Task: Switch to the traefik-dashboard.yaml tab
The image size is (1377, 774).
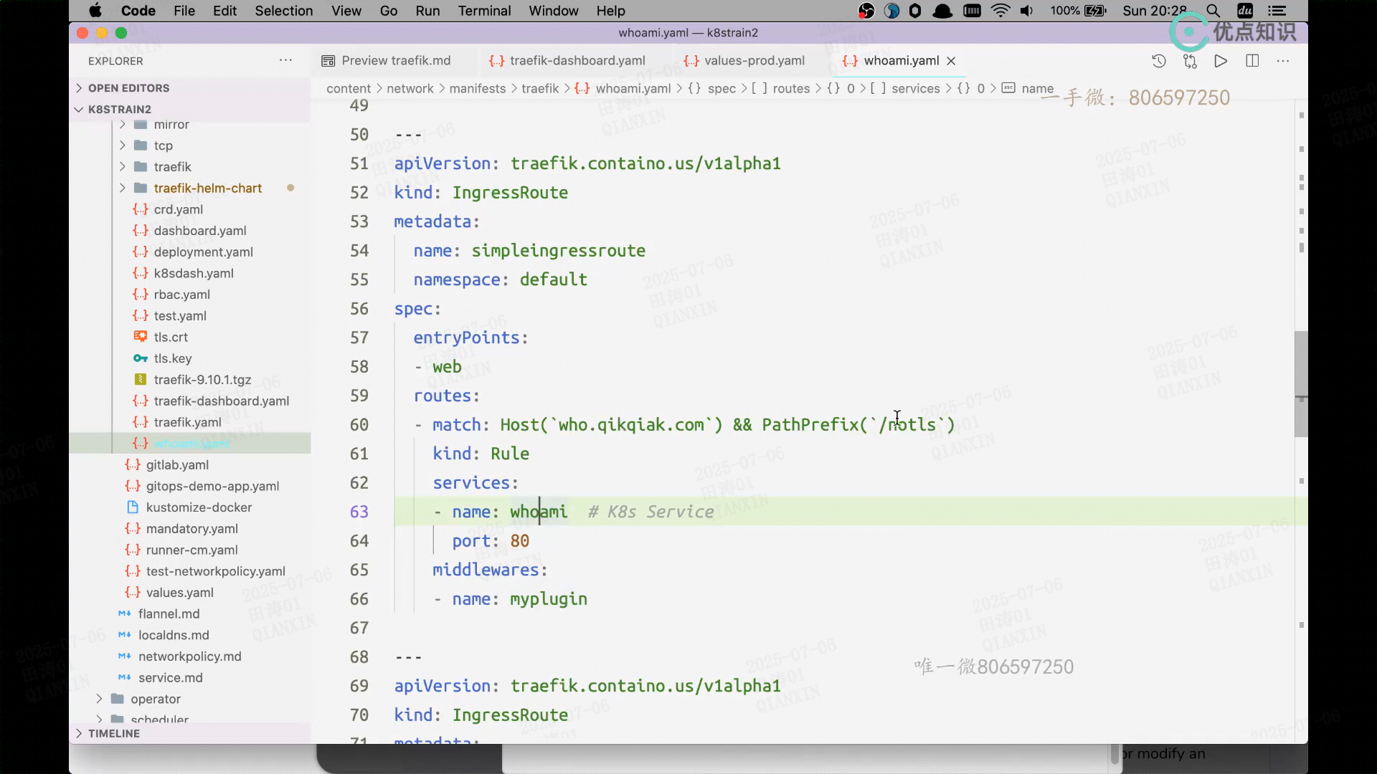Action: pos(577,61)
